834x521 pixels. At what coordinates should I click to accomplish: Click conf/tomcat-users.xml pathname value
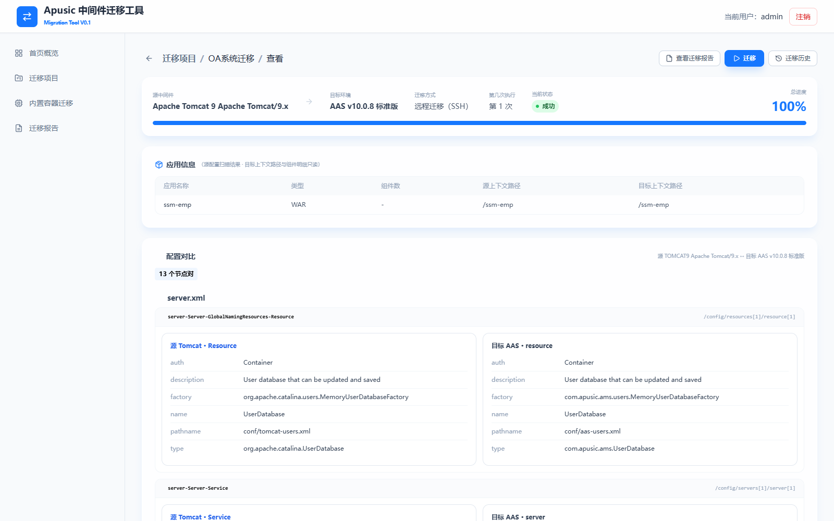pyautogui.click(x=277, y=431)
